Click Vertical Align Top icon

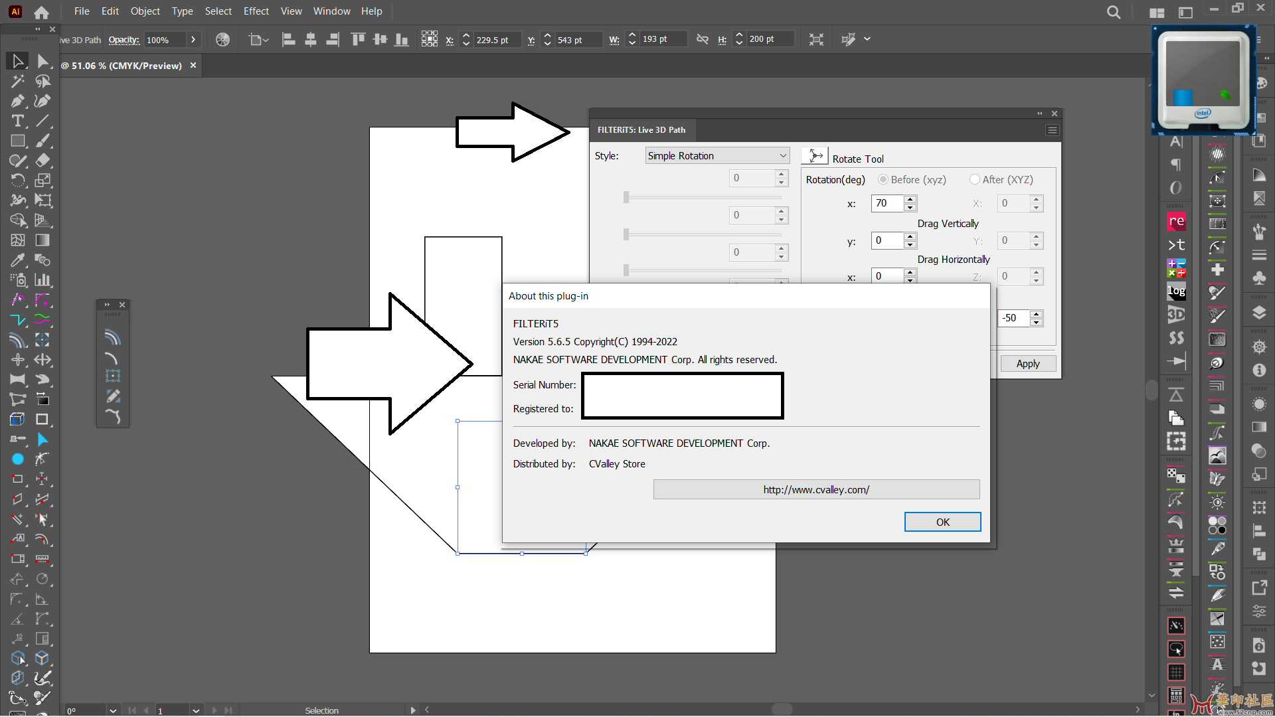tap(358, 40)
